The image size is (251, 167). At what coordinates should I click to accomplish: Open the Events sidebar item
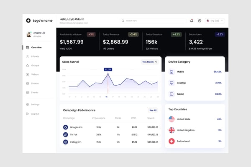[35, 92]
